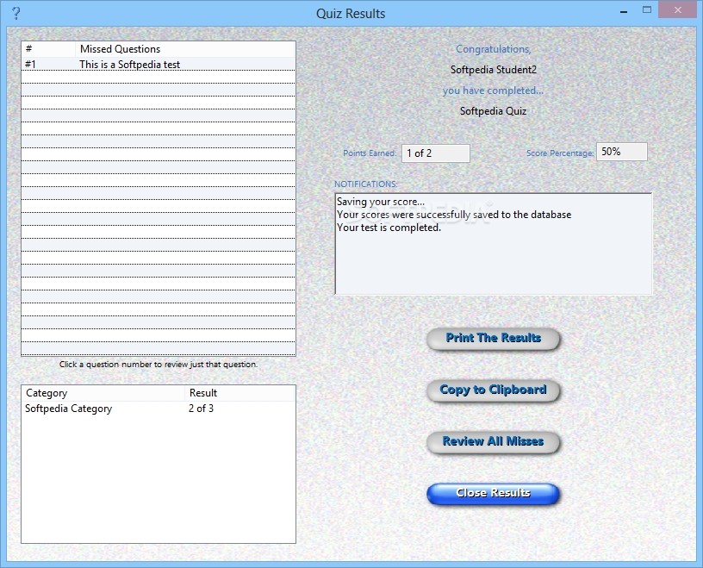
Task: Click the 'Your scores were successfully saved' line
Action: tap(454, 215)
